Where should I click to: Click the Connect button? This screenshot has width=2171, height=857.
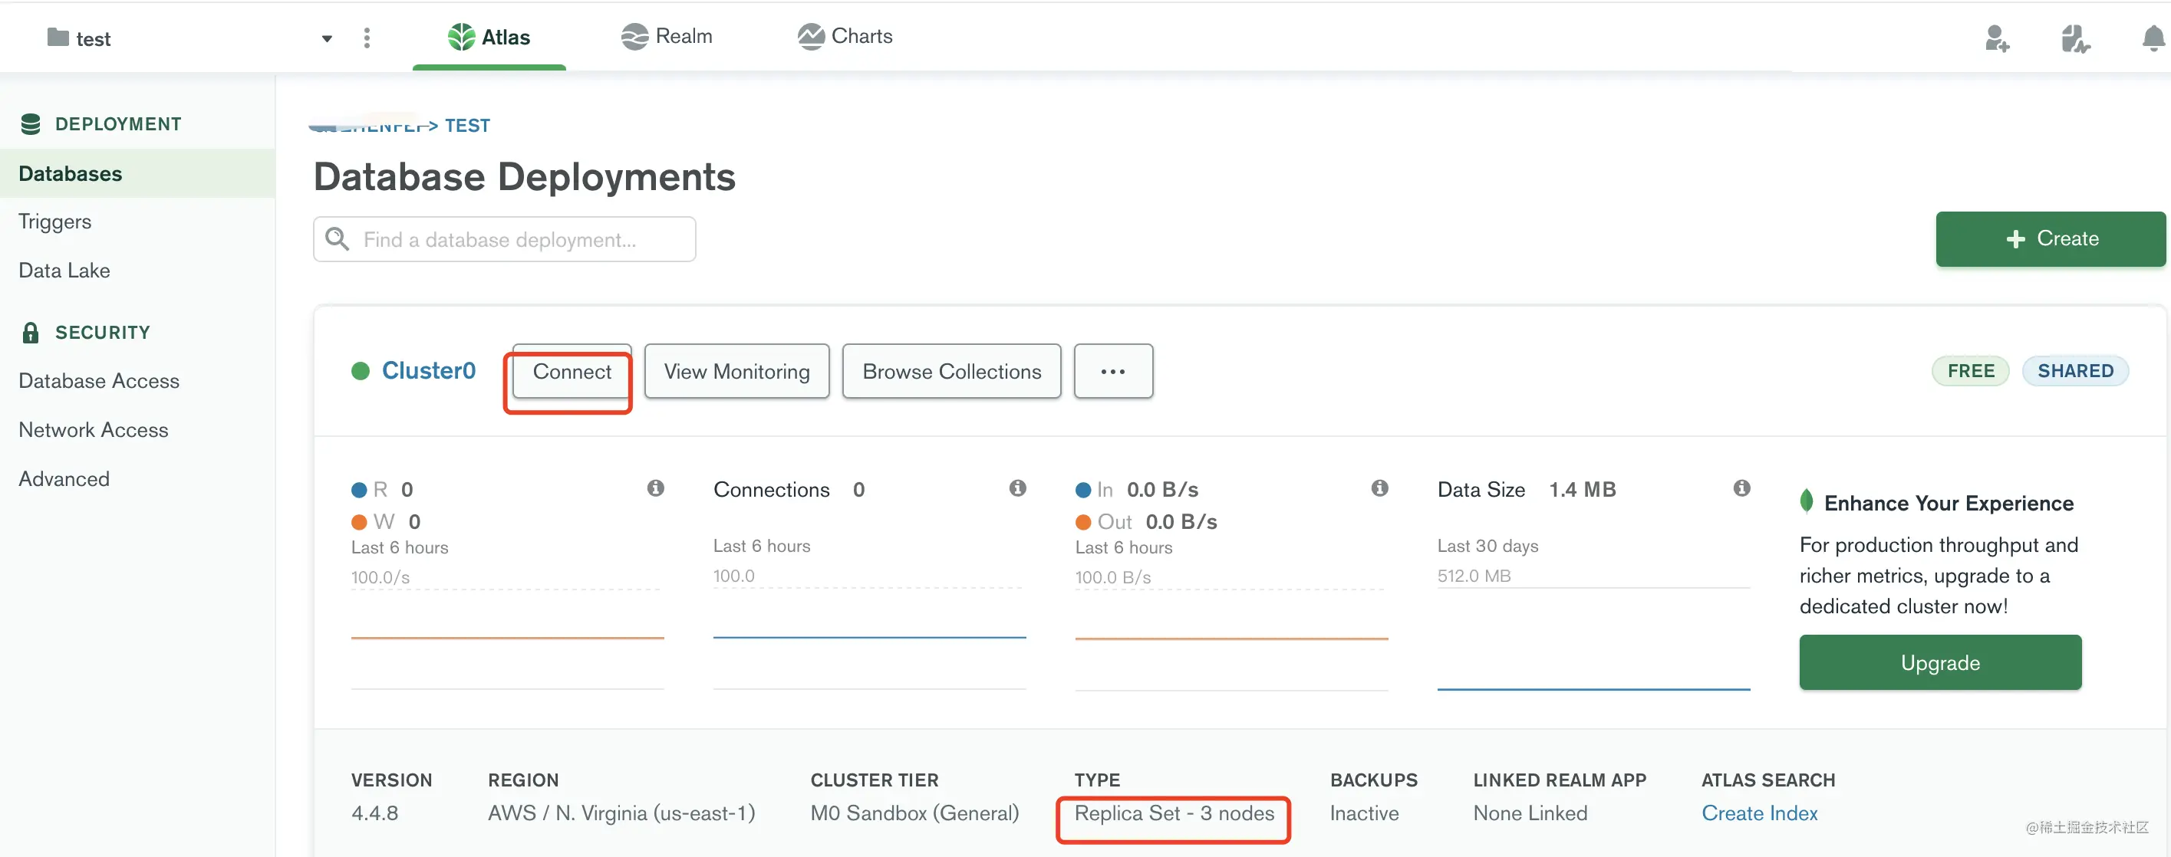click(x=572, y=371)
